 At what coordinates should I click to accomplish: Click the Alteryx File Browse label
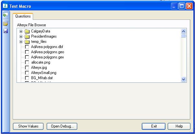click(x=31, y=25)
